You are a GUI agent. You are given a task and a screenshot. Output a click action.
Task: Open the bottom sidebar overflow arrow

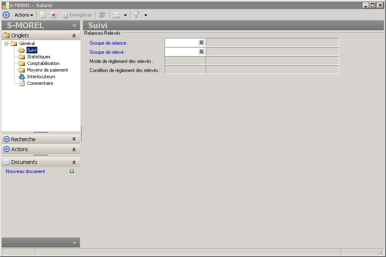point(74,243)
